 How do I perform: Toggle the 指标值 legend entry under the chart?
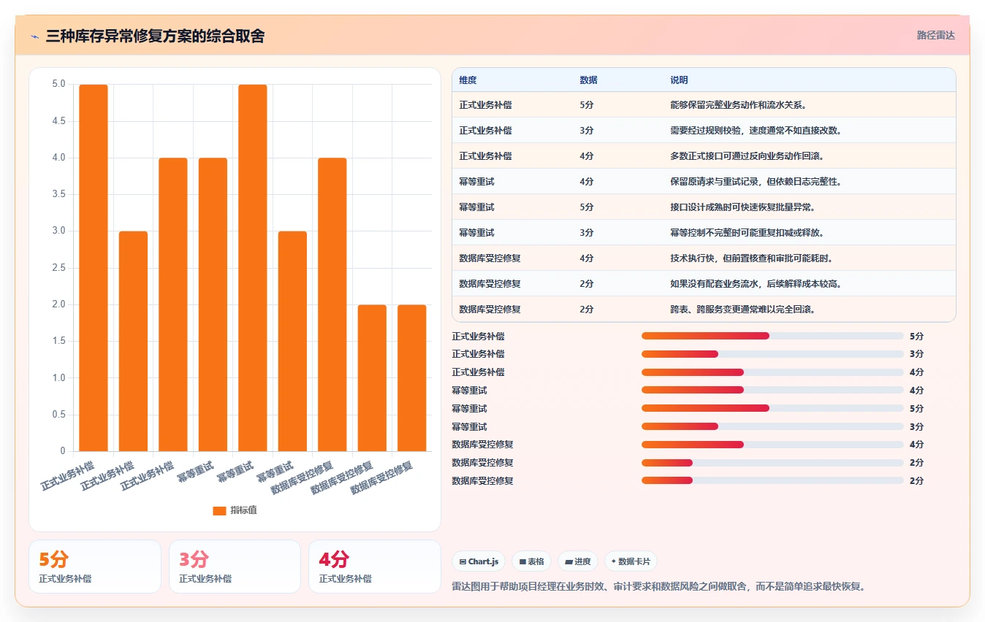click(x=235, y=510)
